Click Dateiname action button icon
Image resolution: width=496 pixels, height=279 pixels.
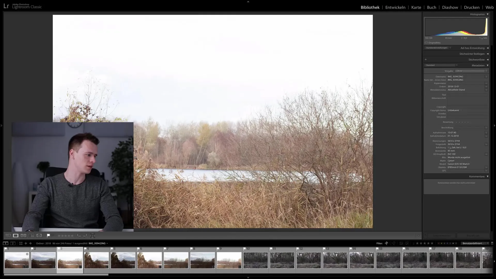pos(486,77)
